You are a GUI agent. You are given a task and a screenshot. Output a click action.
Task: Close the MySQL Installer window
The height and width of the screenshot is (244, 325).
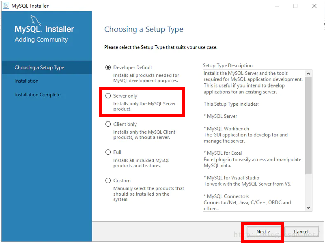pyautogui.click(x=314, y=6)
